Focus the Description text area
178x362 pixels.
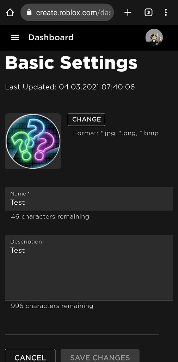(x=89, y=267)
